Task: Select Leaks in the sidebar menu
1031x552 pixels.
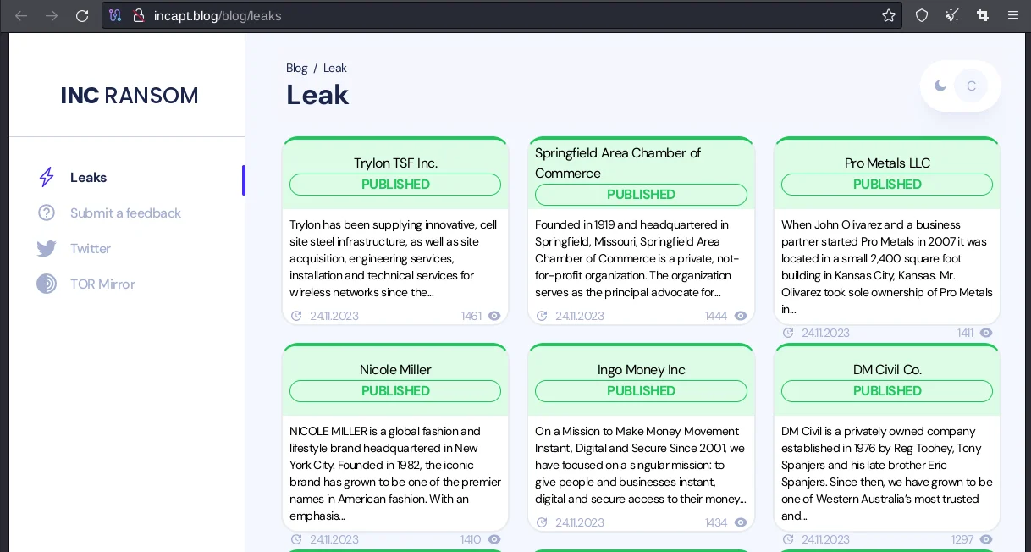Action: pyautogui.click(x=89, y=177)
